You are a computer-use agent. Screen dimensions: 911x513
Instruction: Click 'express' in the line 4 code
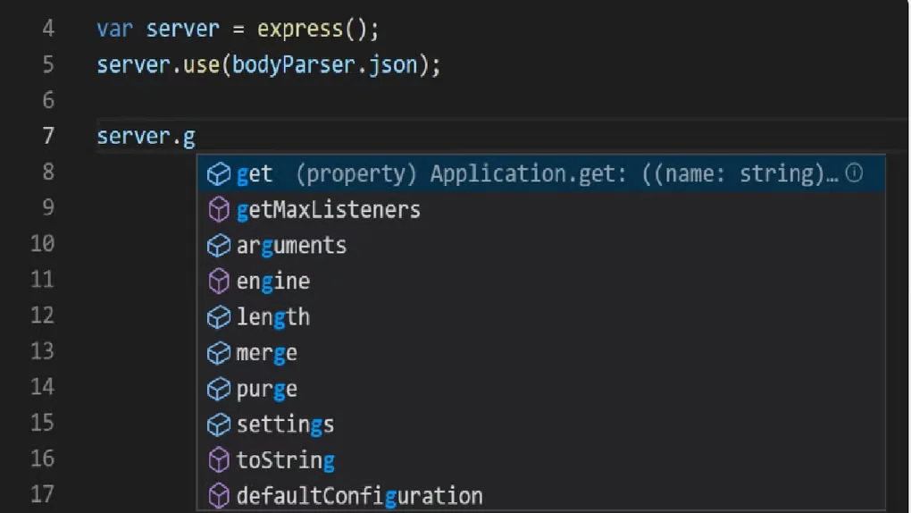pyautogui.click(x=300, y=29)
